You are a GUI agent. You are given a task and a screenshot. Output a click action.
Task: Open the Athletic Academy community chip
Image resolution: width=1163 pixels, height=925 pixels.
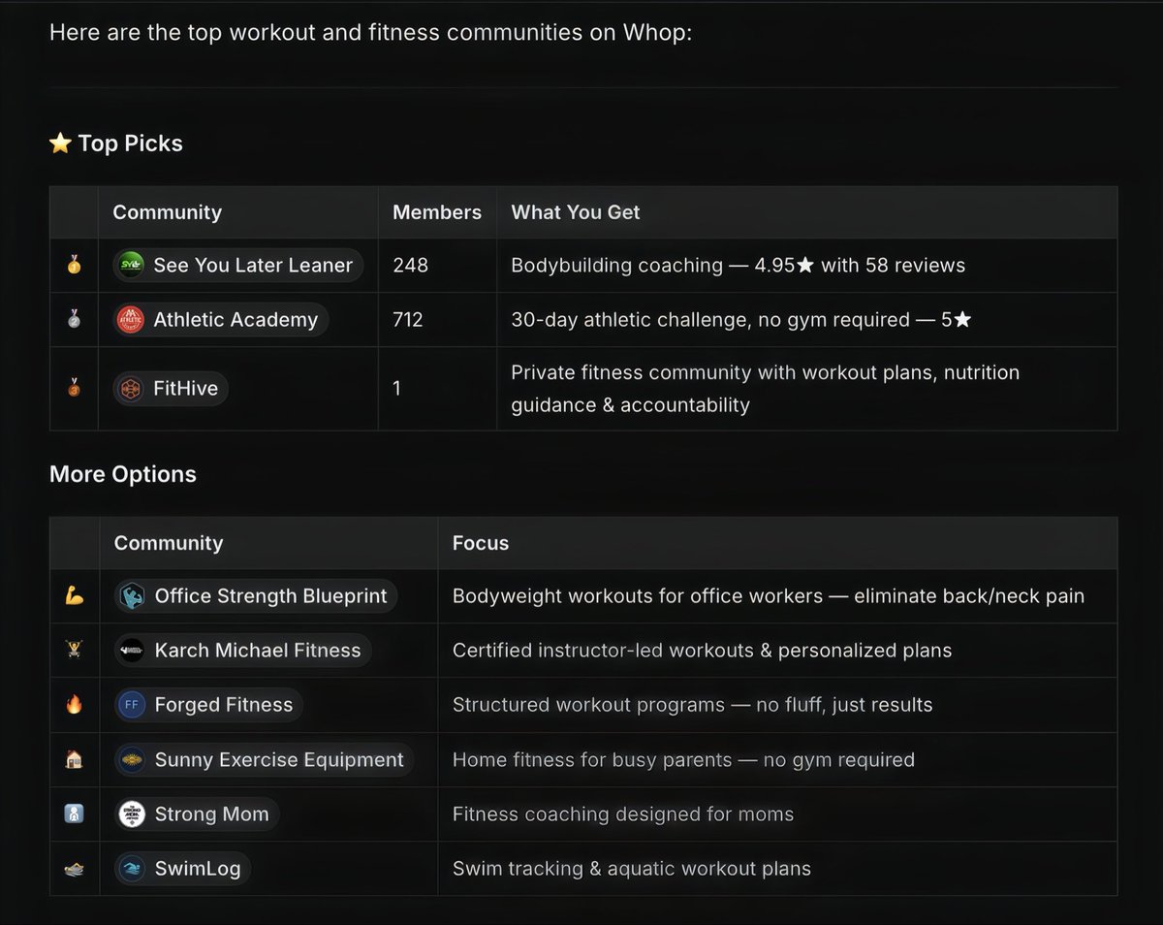tap(221, 320)
